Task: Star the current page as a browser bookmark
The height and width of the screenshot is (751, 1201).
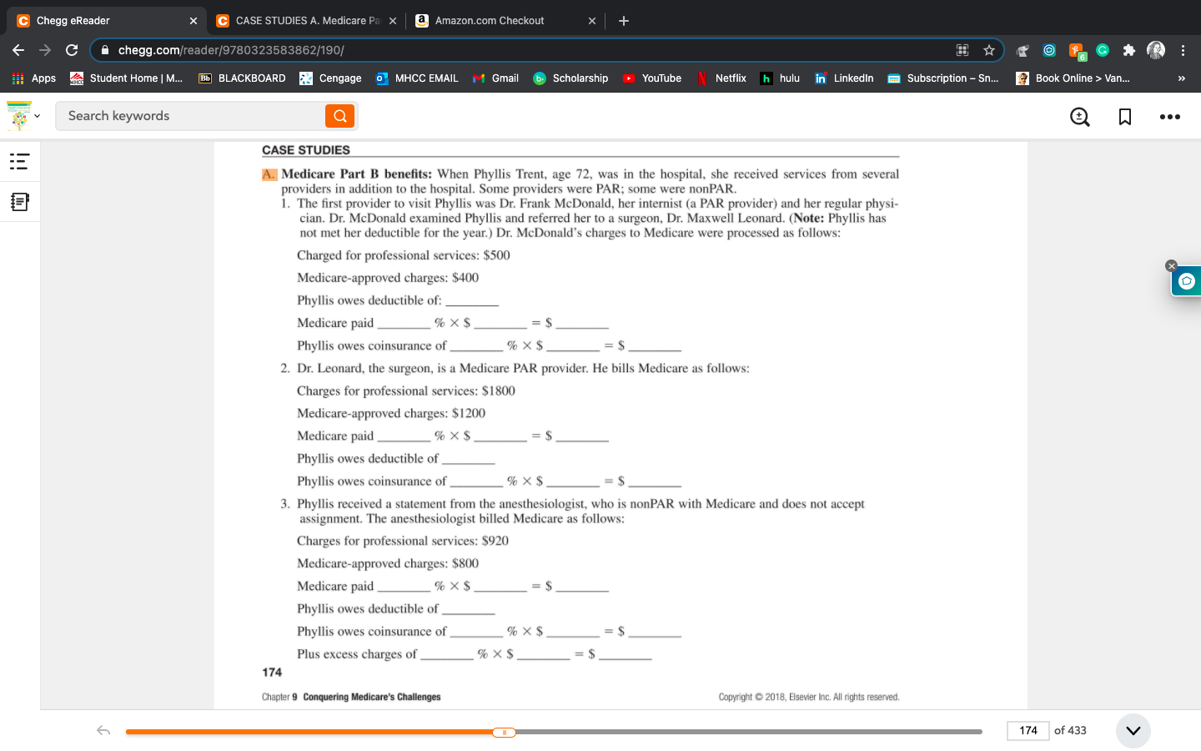Action: pos(989,50)
